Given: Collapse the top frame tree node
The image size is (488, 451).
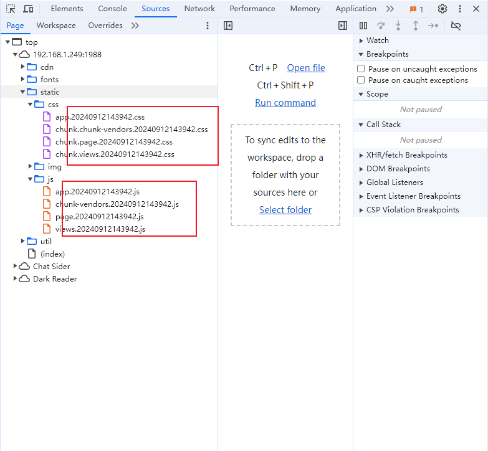Looking at the screenshot, I should [x=7, y=42].
